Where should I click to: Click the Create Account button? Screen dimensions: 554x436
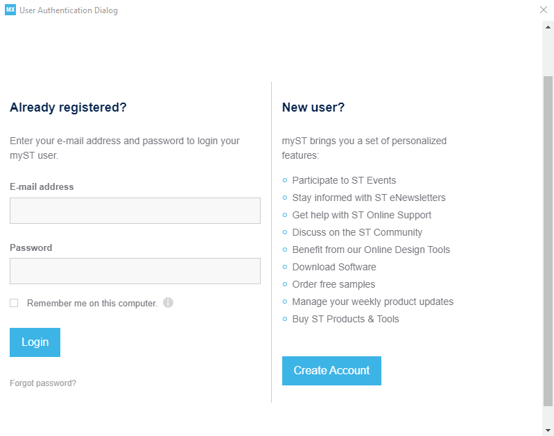331,371
